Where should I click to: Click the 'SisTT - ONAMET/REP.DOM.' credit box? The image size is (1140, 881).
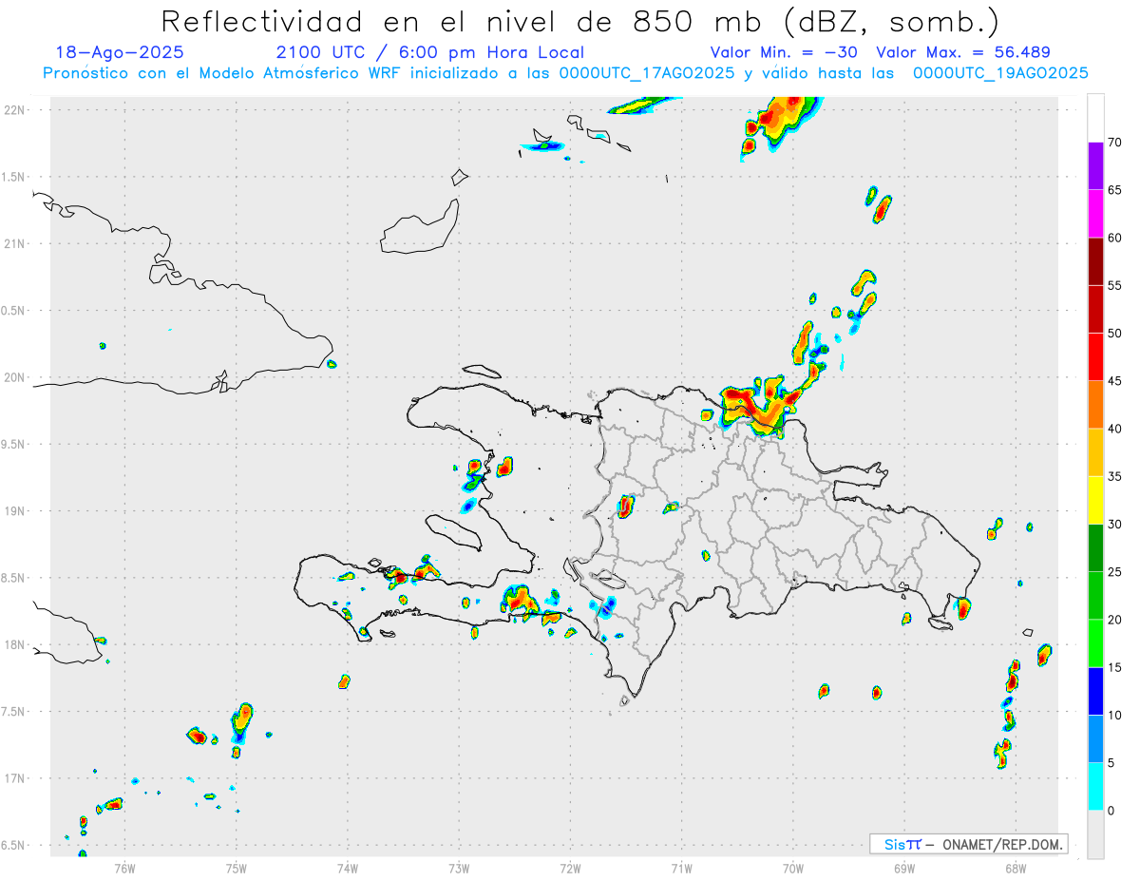click(x=968, y=844)
